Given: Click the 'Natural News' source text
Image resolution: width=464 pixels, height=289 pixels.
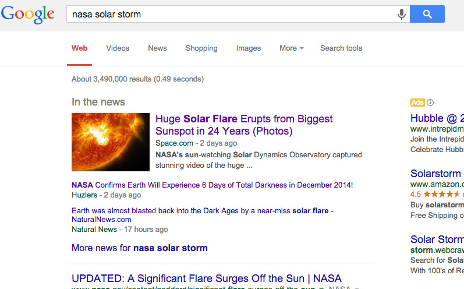Looking at the screenshot, I should coord(94,229).
